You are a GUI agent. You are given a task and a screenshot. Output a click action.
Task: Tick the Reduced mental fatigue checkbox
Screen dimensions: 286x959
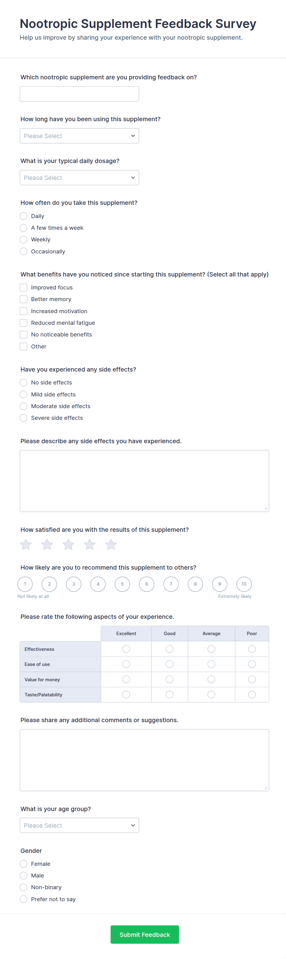coord(23,323)
